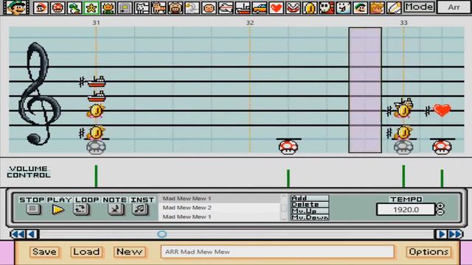
Task: Click Add in the arrangement controls
Action: pos(310,198)
